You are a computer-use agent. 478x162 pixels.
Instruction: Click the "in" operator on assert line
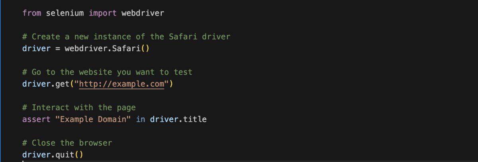[141, 119]
